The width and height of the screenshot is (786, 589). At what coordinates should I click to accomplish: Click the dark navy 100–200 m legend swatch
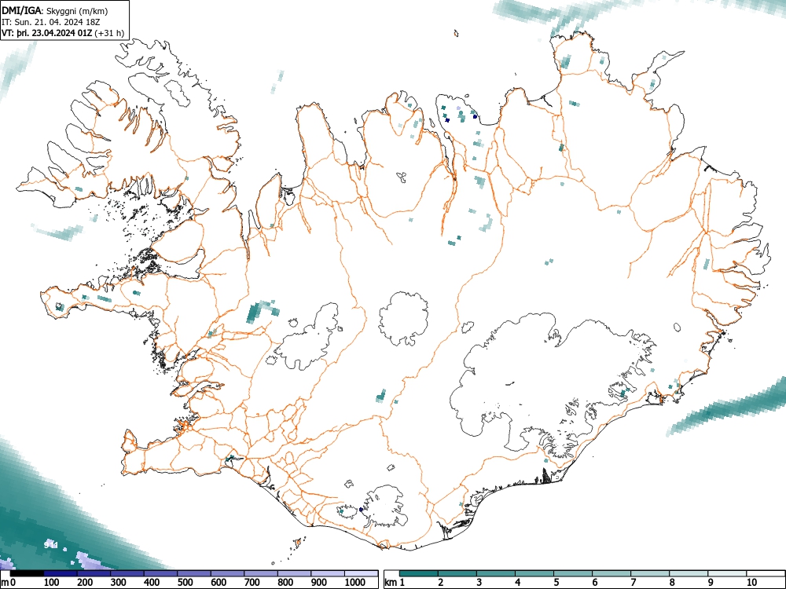pos(61,573)
